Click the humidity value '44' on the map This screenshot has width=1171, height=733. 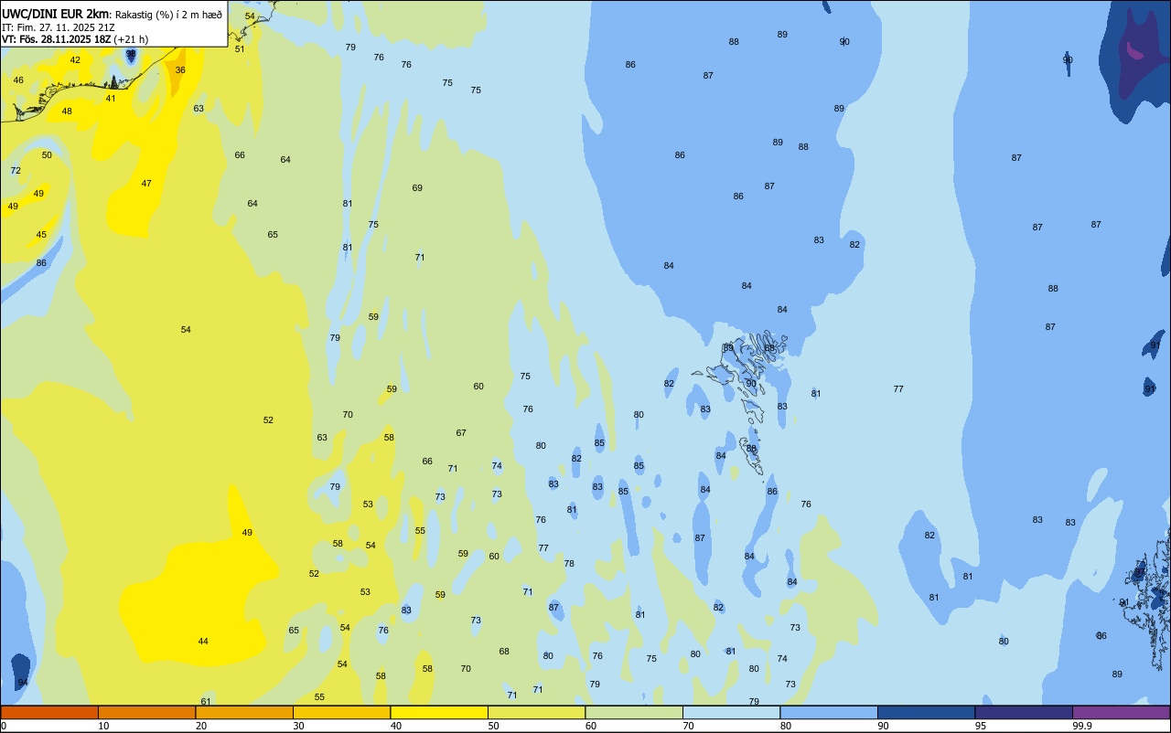coord(203,642)
